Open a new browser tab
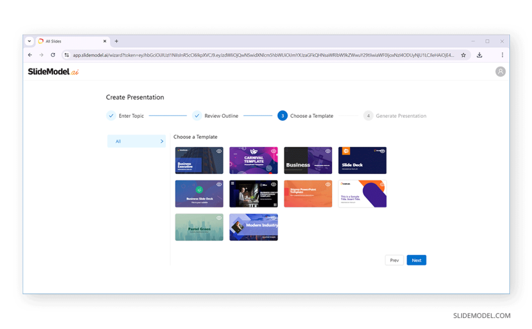The width and height of the screenshot is (532, 329). click(117, 42)
